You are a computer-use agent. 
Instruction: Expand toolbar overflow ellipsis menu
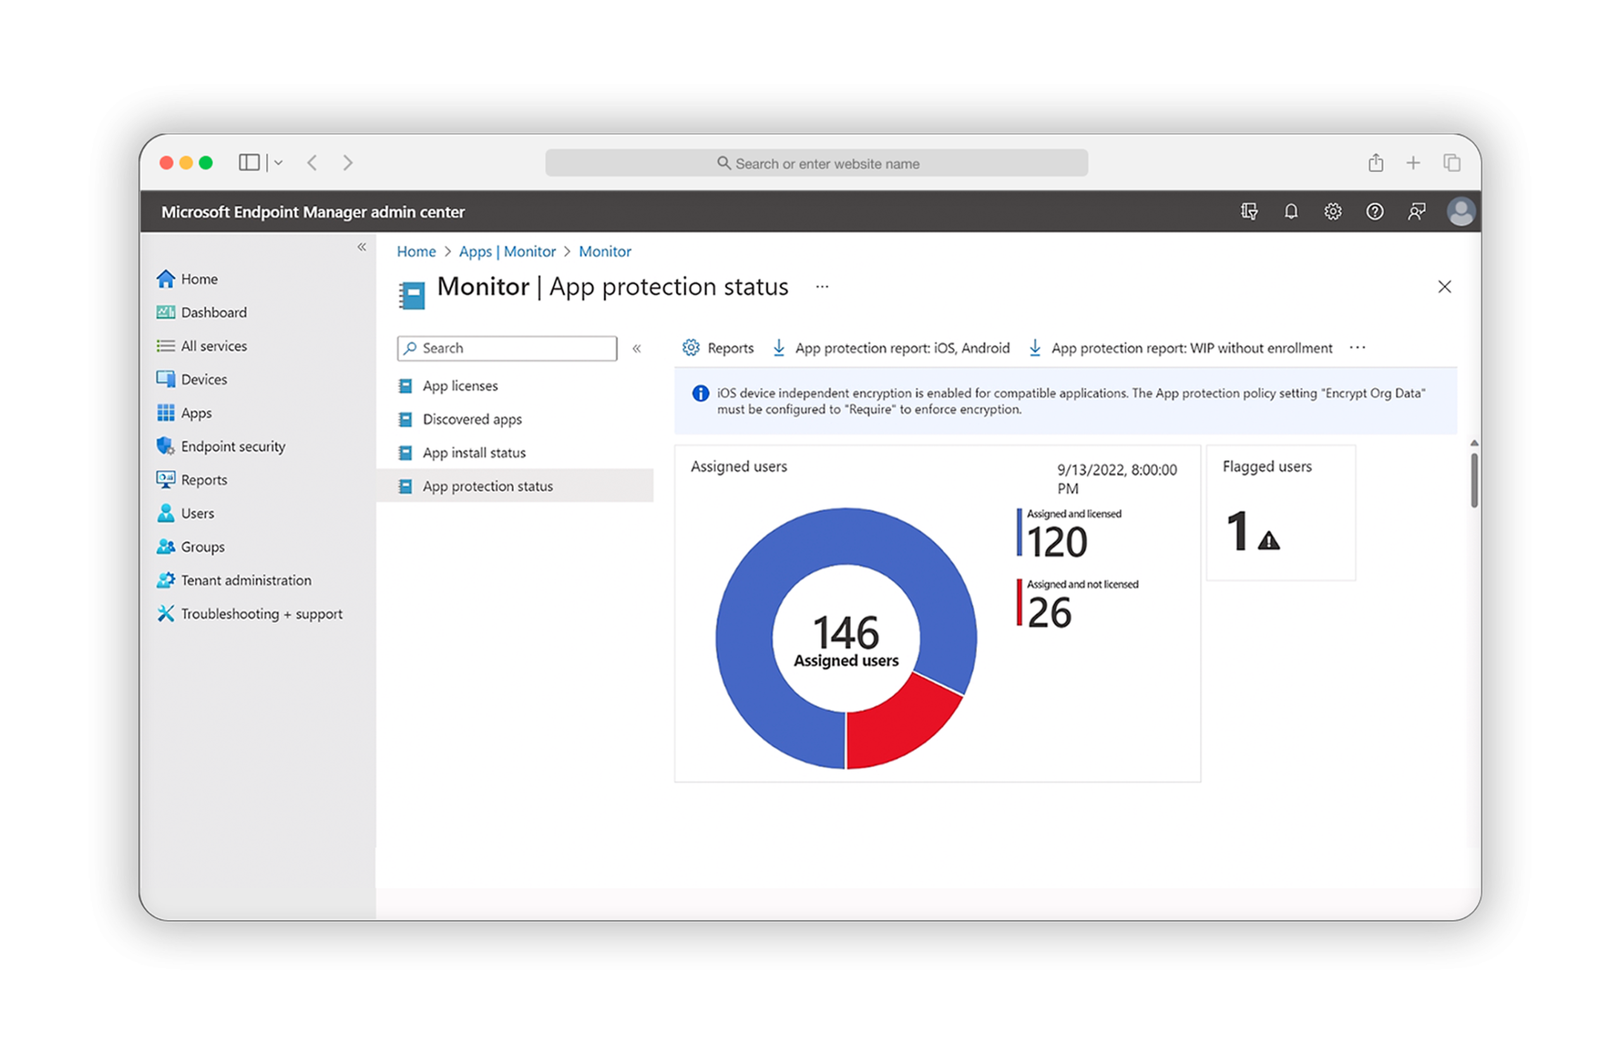coord(1357,348)
